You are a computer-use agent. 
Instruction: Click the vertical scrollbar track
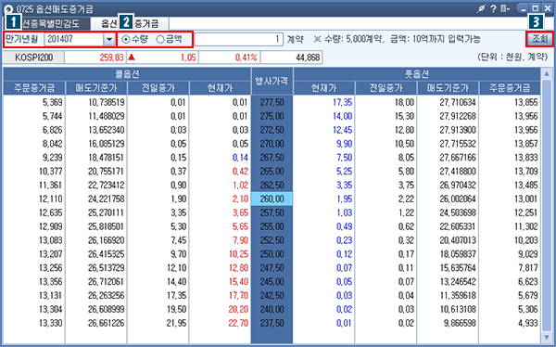[x=547, y=205]
